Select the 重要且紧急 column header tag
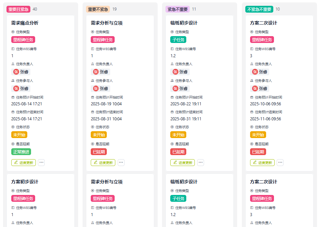 (x=18, y=9)
